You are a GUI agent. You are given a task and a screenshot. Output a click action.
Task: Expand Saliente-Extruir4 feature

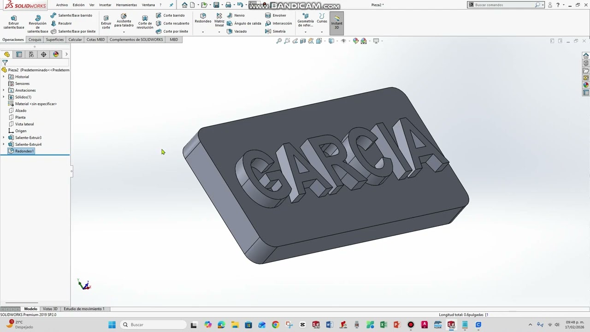coord(4,144)
